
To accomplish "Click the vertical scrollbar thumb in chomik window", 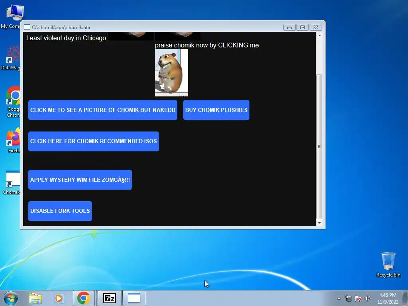I will click(320, 147).
